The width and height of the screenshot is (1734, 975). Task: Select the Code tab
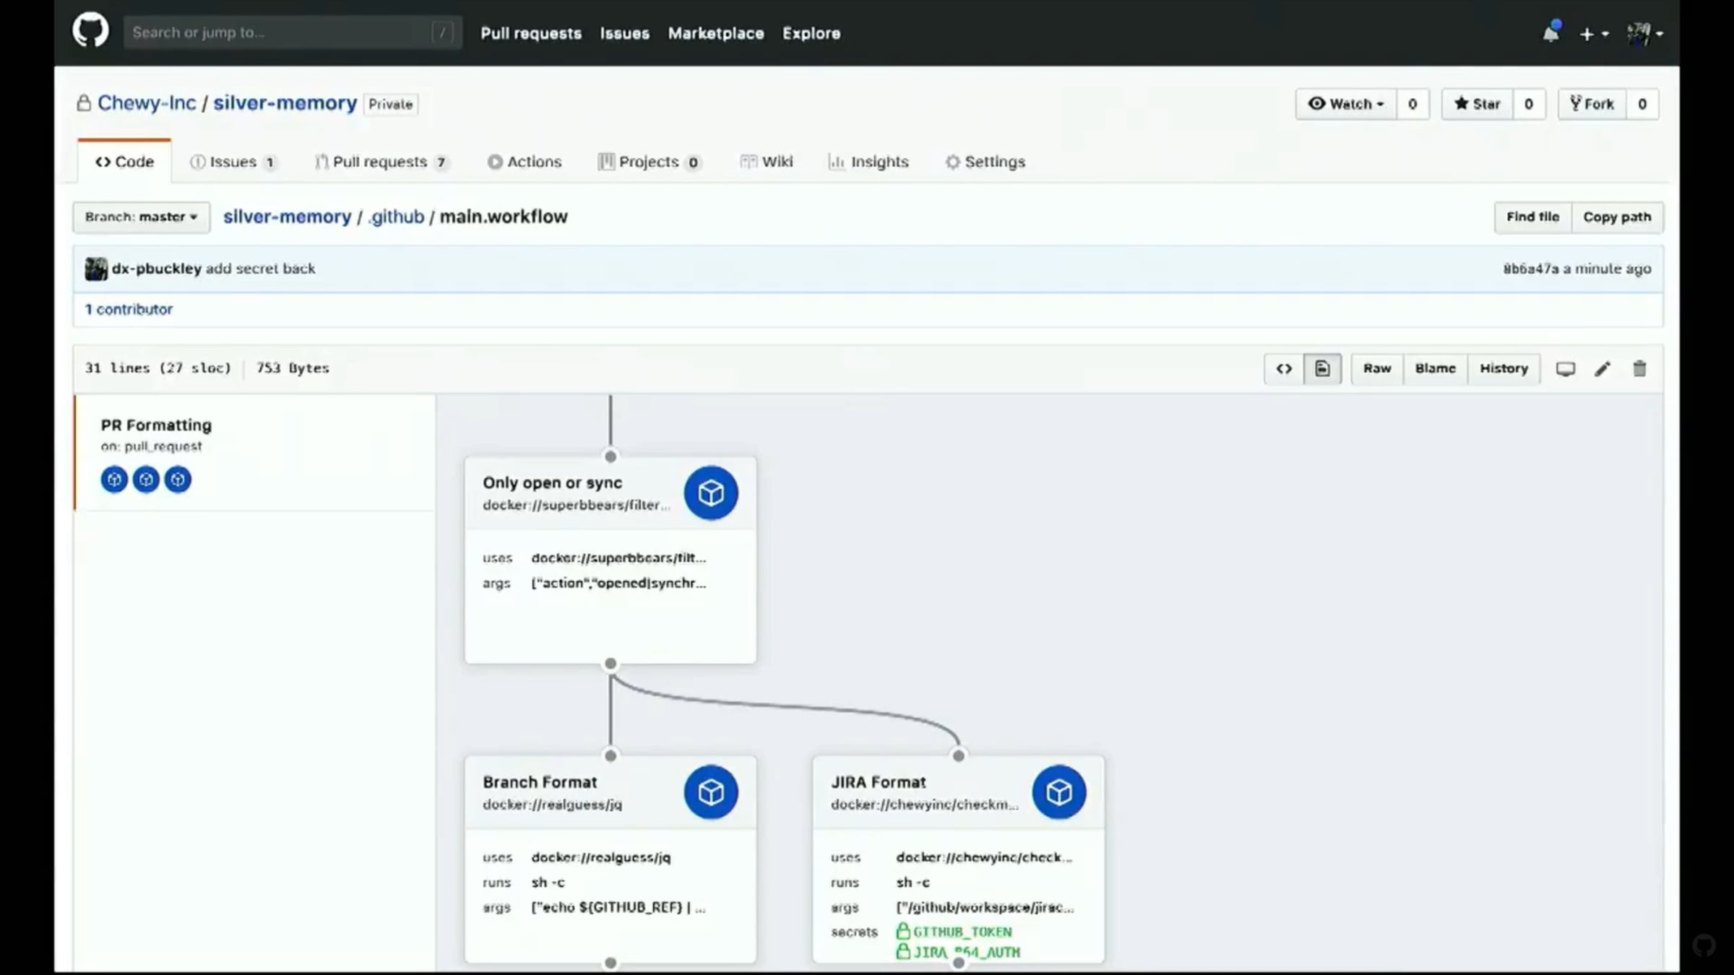(124, 162)
